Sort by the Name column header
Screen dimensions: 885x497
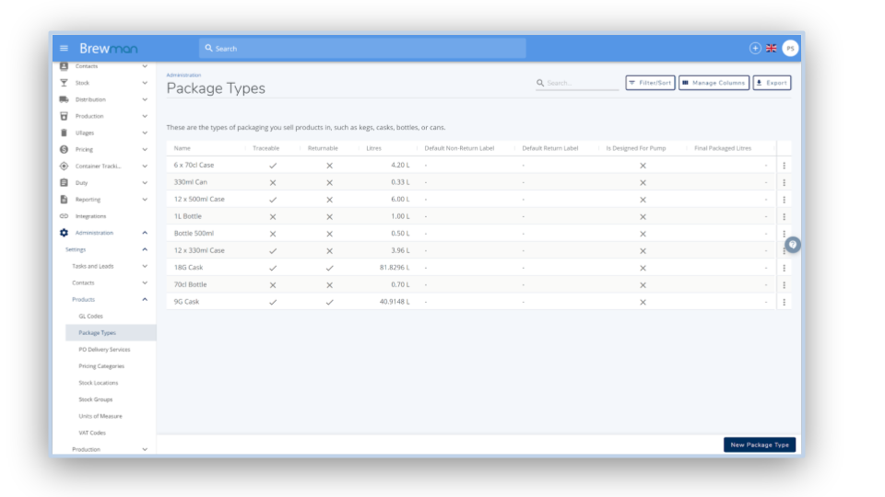click(x=183, y=148)
